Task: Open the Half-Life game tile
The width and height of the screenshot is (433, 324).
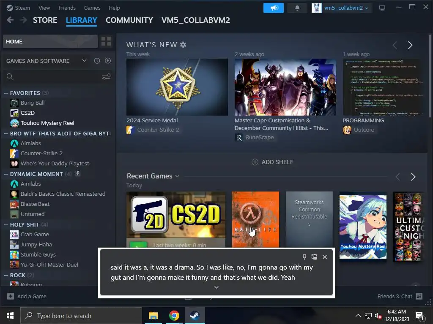Action: (x=255, y=219)
